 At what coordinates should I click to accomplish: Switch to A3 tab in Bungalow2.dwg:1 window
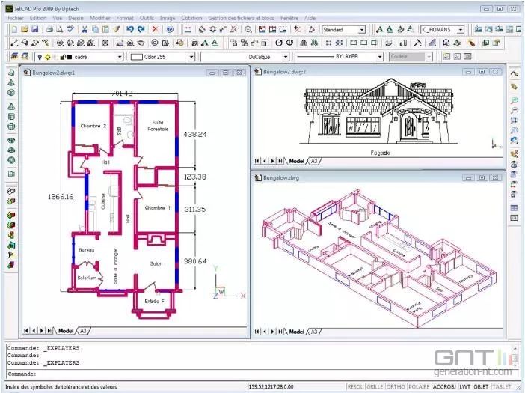(x=83, y=331)
